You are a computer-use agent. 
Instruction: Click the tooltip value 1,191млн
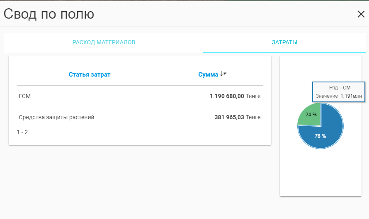pyautogui.click(x=351, y=96)
